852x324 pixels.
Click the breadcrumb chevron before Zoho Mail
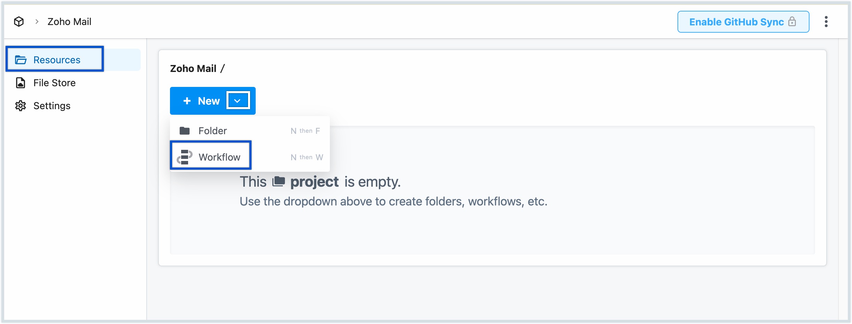tap(37, 22)
